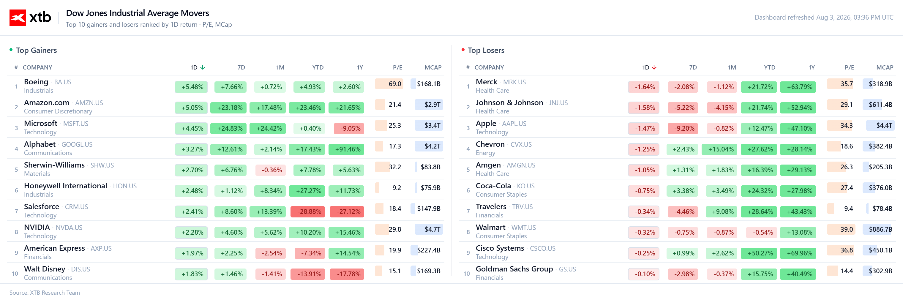The height and width of the screenshot is (300, 903).
Task: Click Boeing's 69.0 P/E bar
Action: pos(389,84)
